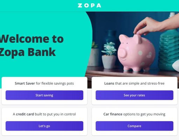This screenshot has height=140, width=179.
Task: Click the options to get you moving text
Action: (x=144, y=114)
